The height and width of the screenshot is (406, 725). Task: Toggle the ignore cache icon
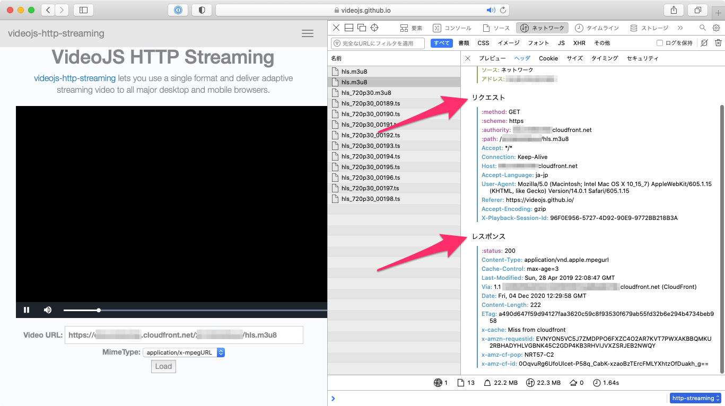click(x=704, y=43)
